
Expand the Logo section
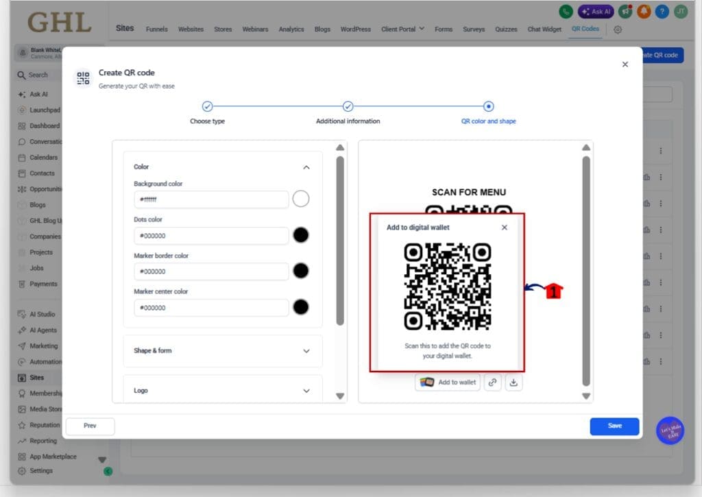(x=223, y=391)
